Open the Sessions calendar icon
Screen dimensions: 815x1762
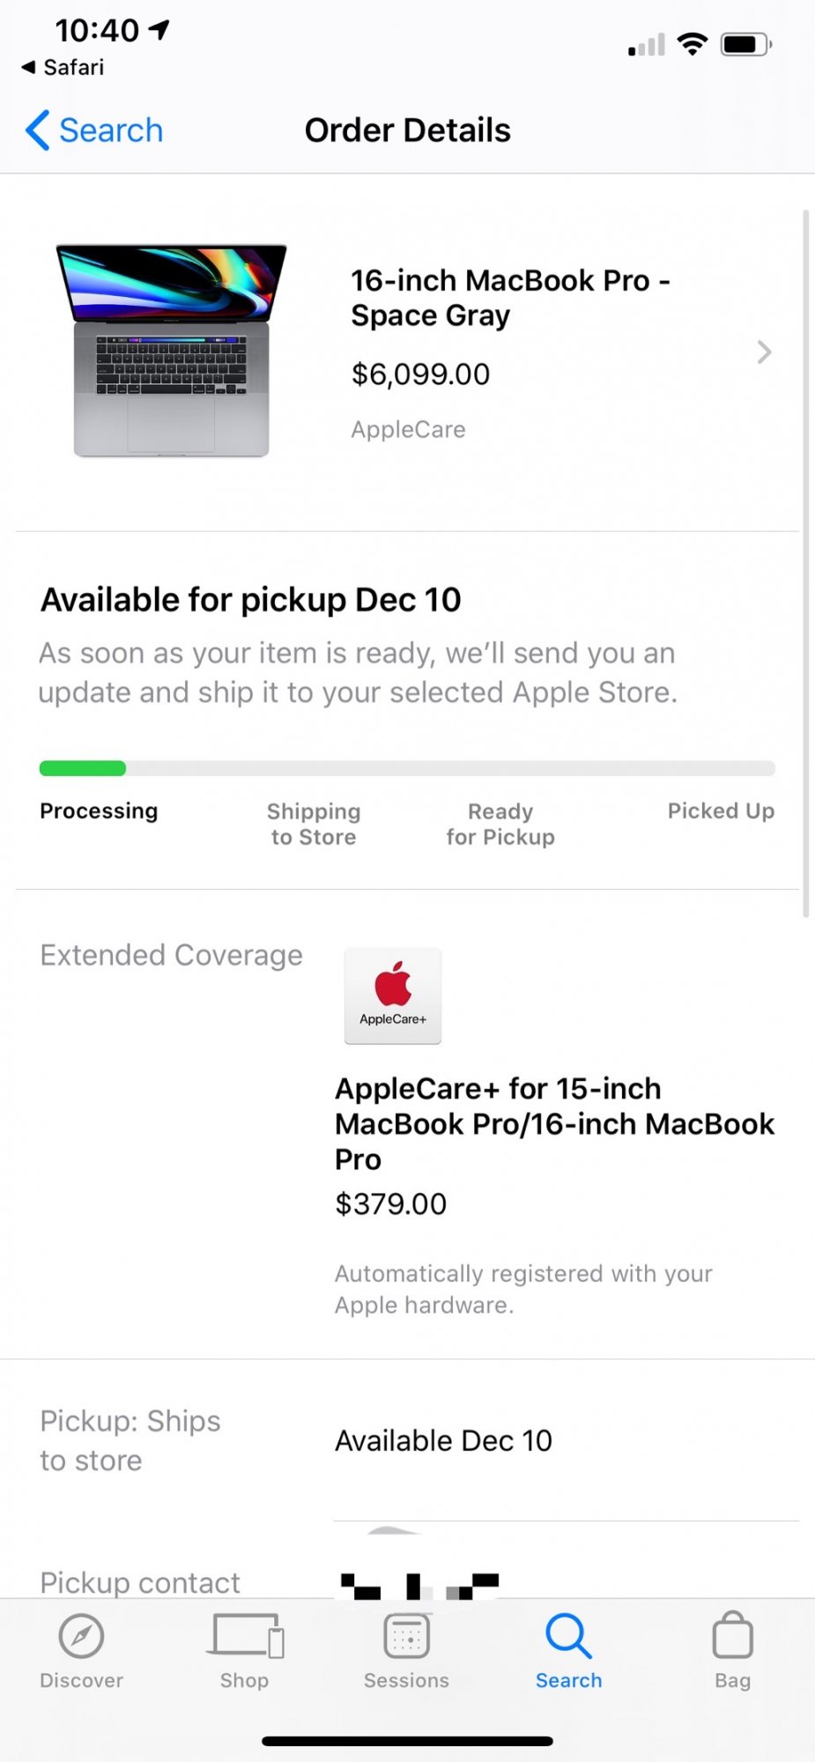[406, 1637]
